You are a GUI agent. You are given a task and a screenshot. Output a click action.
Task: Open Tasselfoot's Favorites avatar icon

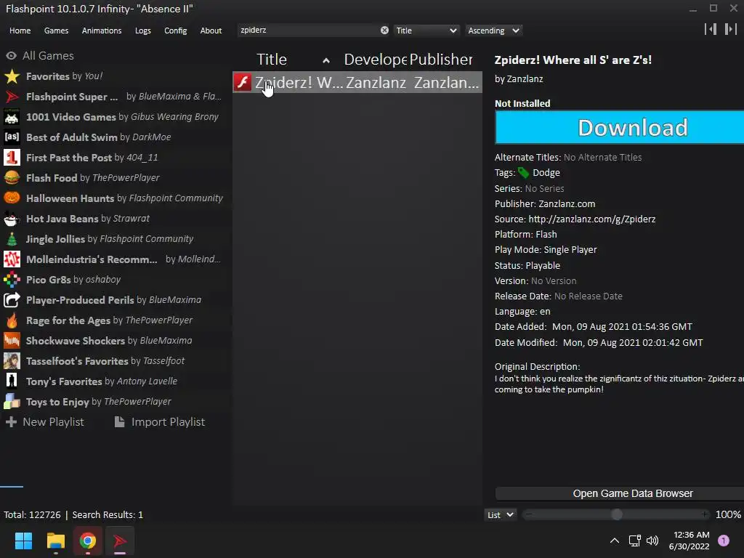12,361
